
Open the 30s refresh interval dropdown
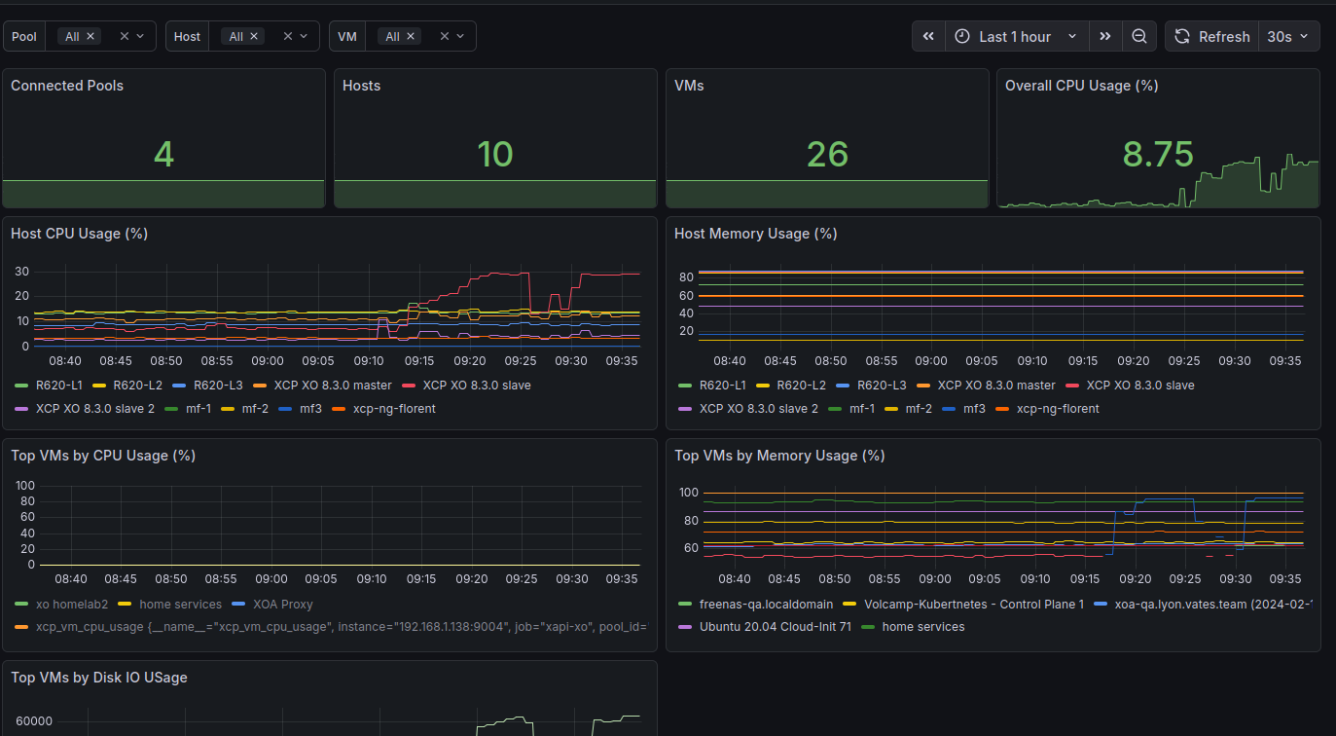pos(1288,36)
